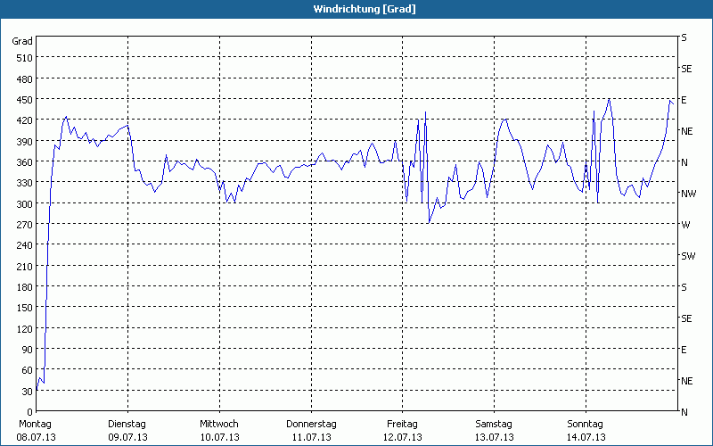The image size is (713, 446).
Task: Select the 'Donnerstag' day label
Action: click(x=311, y=425)
